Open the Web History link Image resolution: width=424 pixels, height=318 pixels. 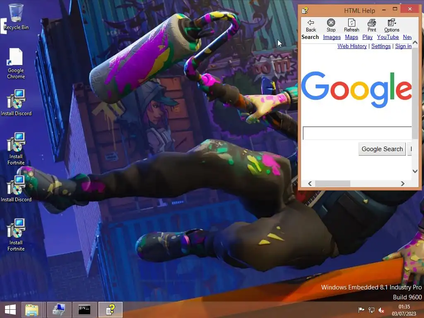tap(352, 46)
